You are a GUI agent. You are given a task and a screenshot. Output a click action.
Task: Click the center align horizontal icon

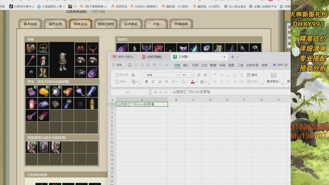[x=222, y=82]
